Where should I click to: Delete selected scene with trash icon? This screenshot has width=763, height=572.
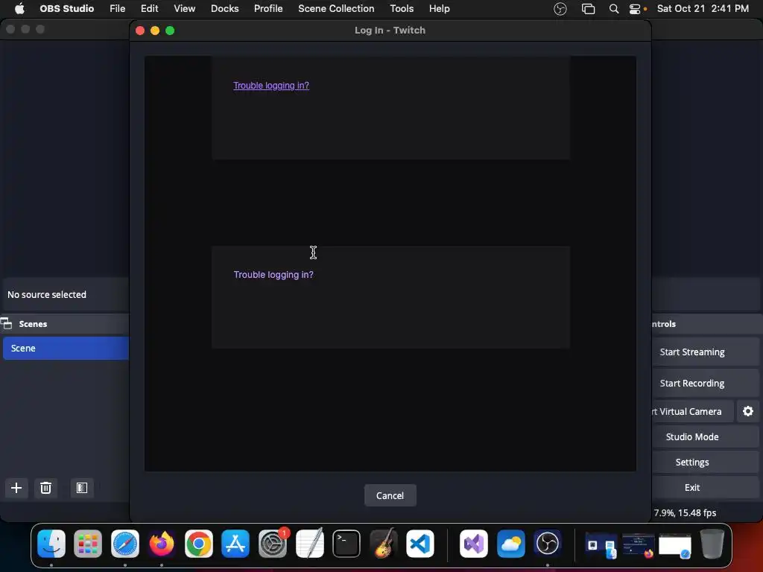point(45,488)
